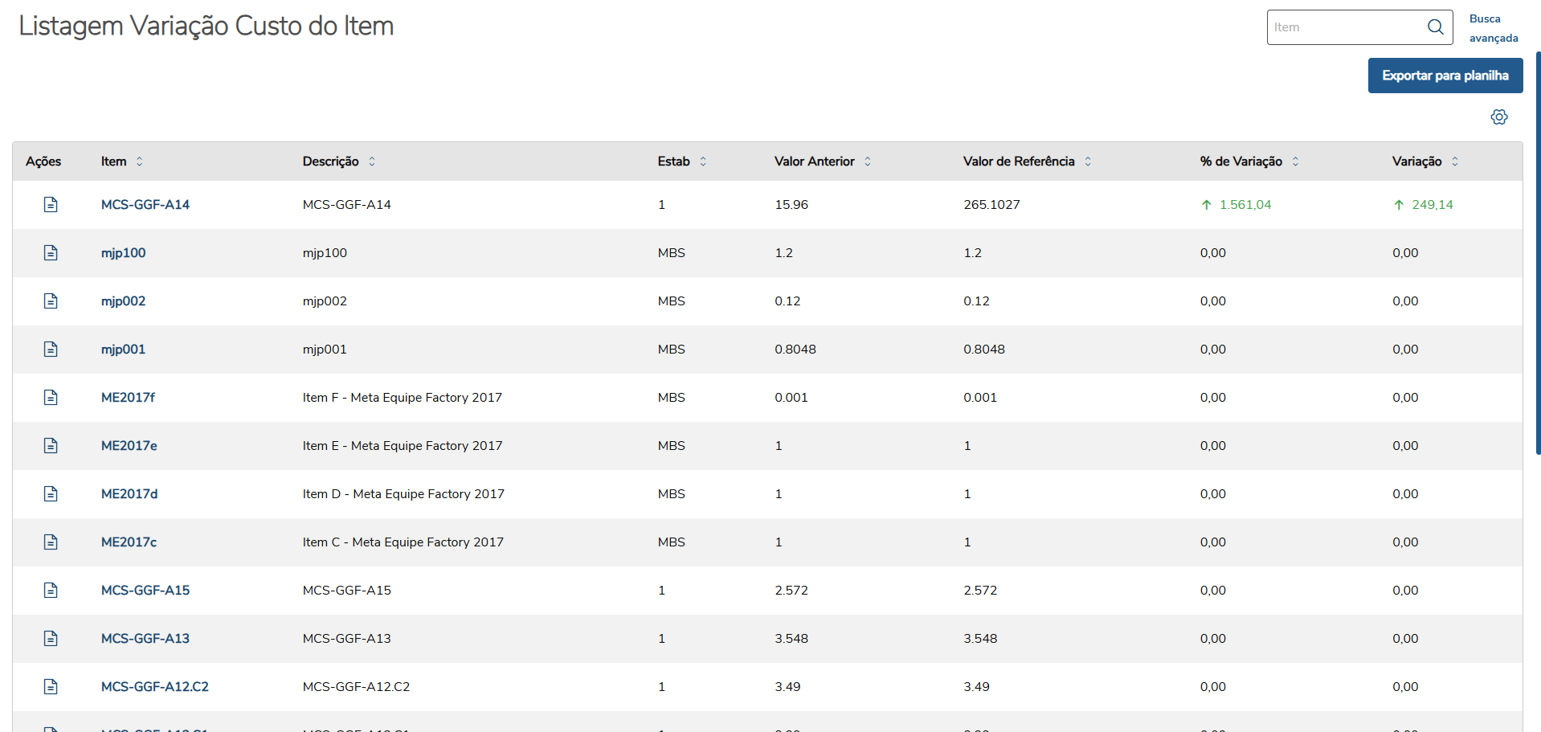Screen dimensions: 1541x732
Task: Focus the Item search field
Action: coord(1346,27)
